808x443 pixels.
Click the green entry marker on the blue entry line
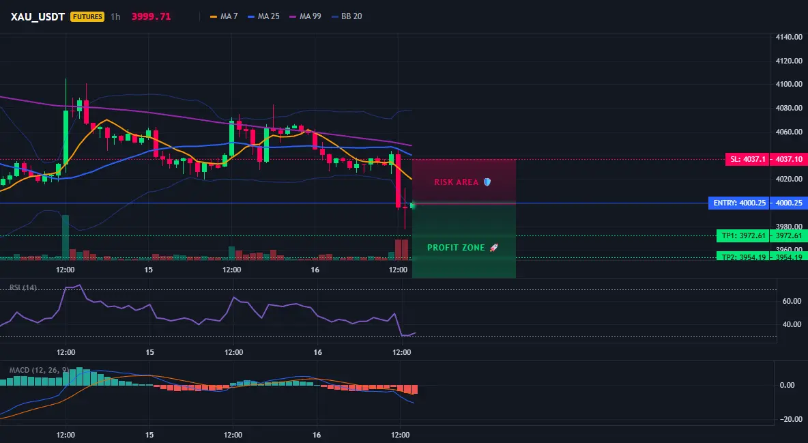click(413, 205)
